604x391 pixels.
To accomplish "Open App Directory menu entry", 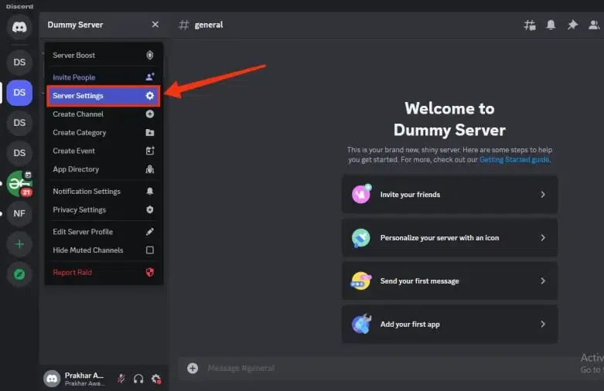I will click(104, 169).
